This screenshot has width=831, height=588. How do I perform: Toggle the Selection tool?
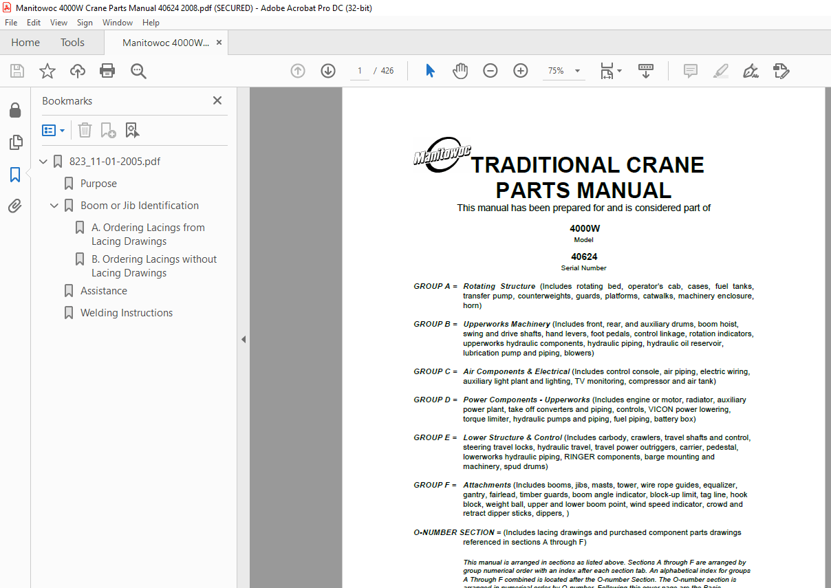[429, 70]
